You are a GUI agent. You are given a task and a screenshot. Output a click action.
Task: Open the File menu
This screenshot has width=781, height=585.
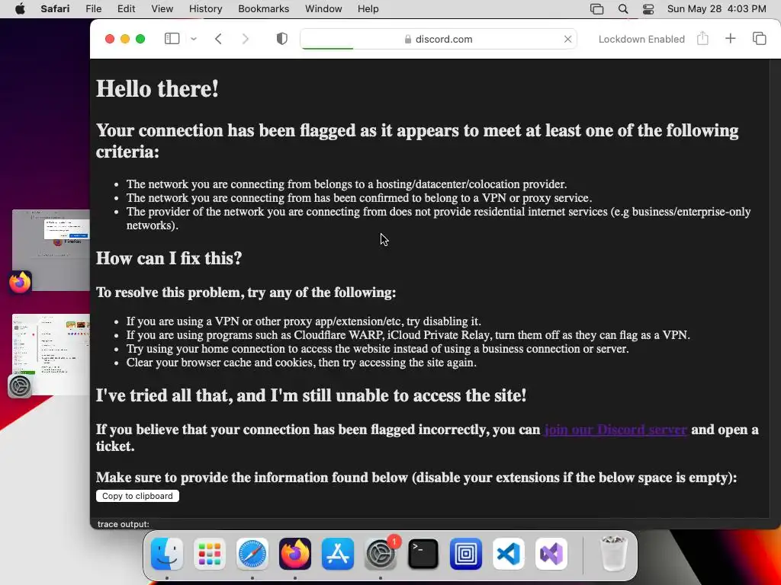(94, 9)
